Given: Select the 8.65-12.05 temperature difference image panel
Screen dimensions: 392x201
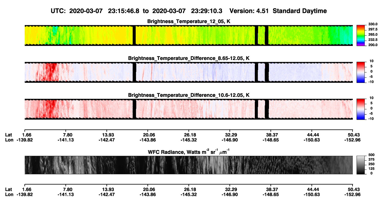Looking at the screenshot, I should coord(188,72).
